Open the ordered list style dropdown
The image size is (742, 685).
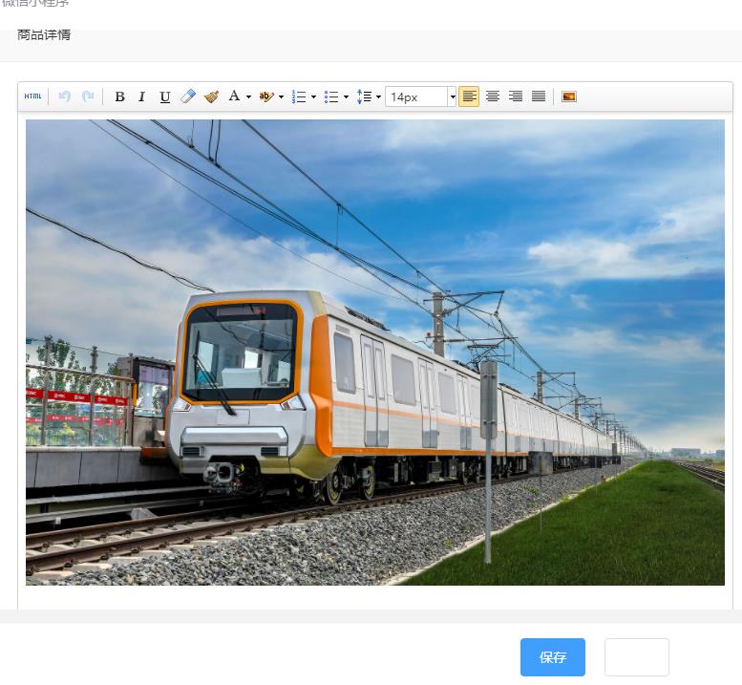click(313, 97)
